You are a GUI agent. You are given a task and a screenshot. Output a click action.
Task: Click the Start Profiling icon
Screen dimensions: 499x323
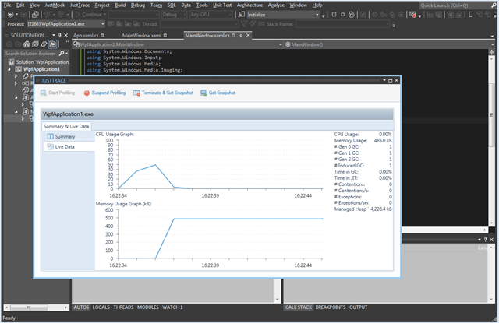tap(44, 93)
